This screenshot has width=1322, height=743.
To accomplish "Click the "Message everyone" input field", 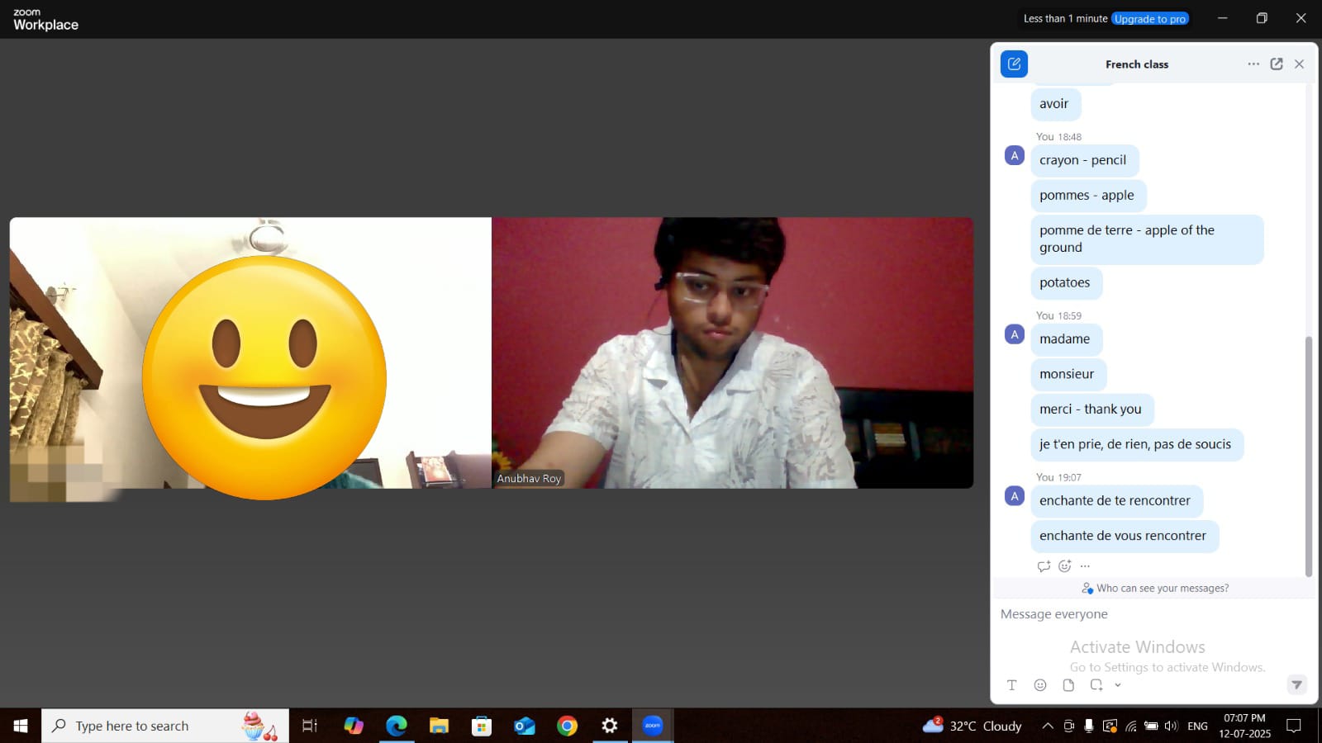I will [x=1140, y=614].
